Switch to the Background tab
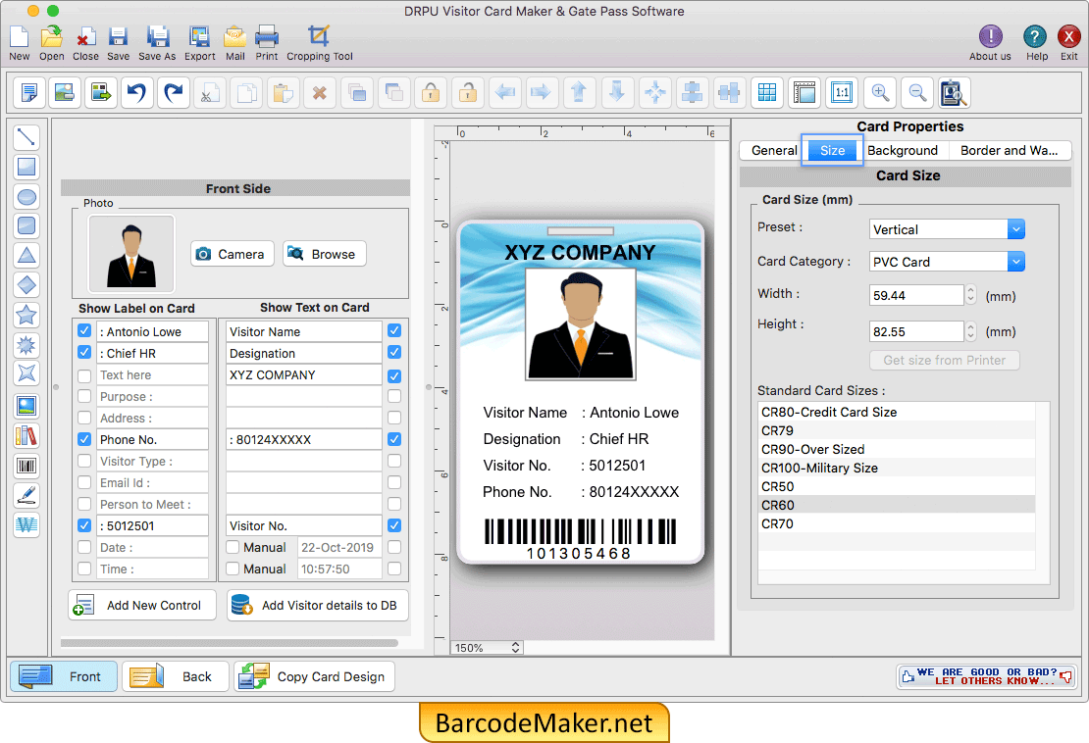The image size is (1089, 743). coord(903,151)
